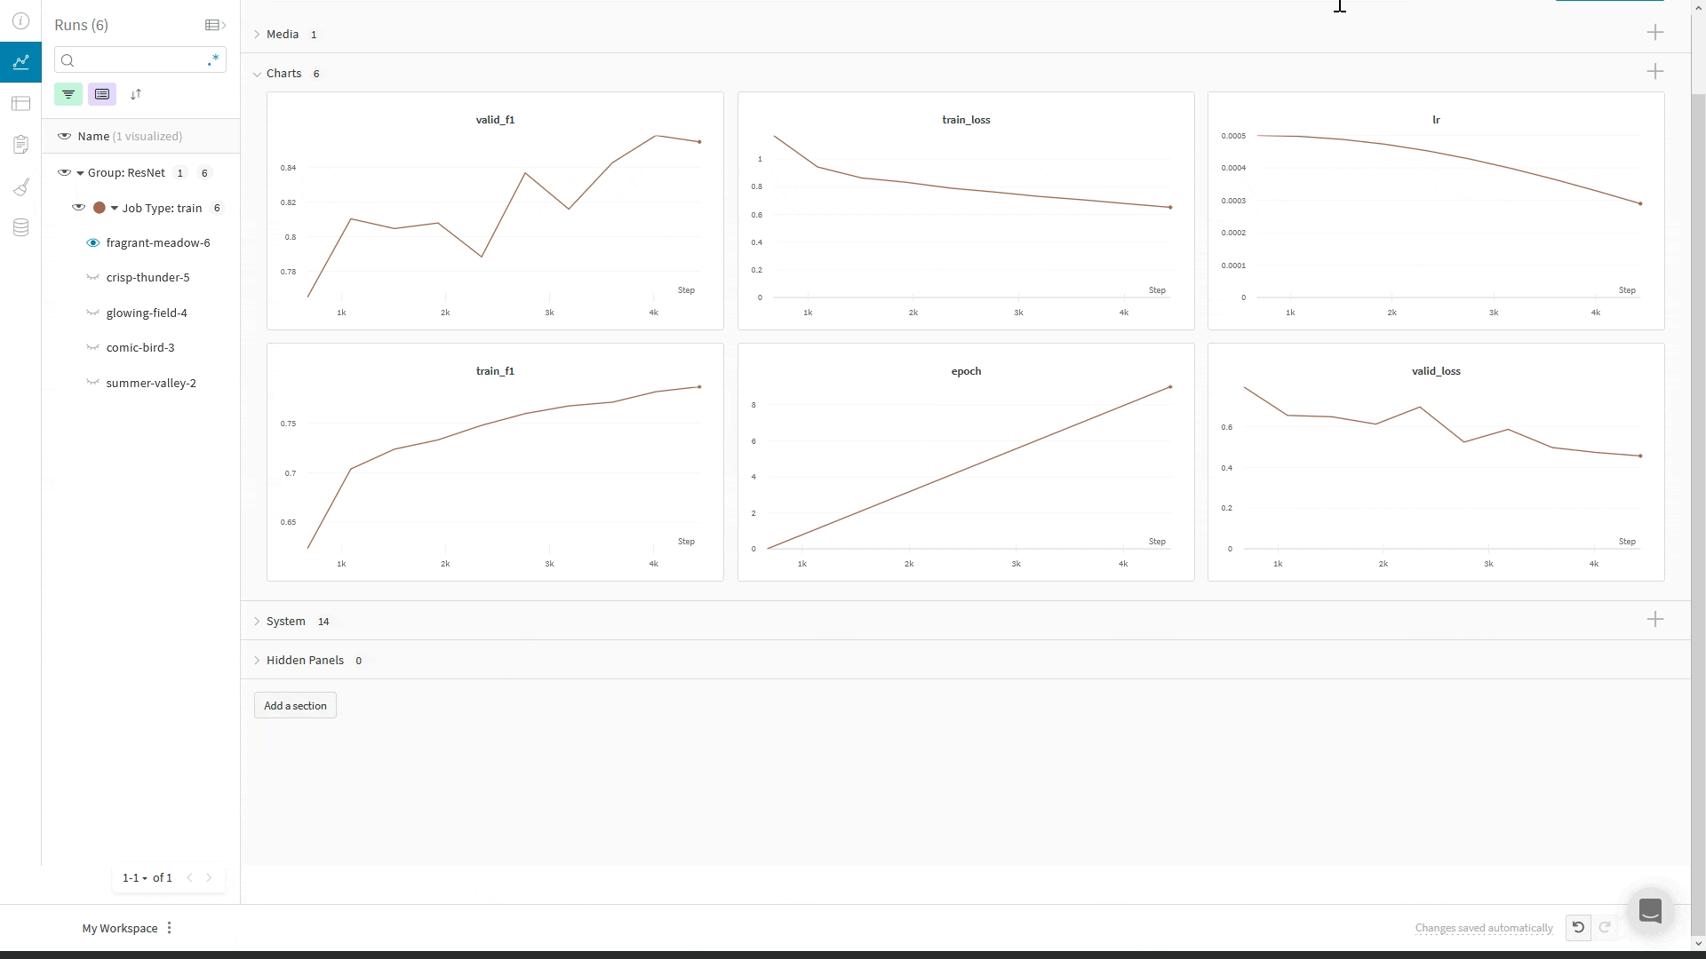Click Add a section button

tap(294, 705)
